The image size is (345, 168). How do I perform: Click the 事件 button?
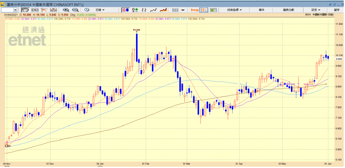tap(261, 10)
